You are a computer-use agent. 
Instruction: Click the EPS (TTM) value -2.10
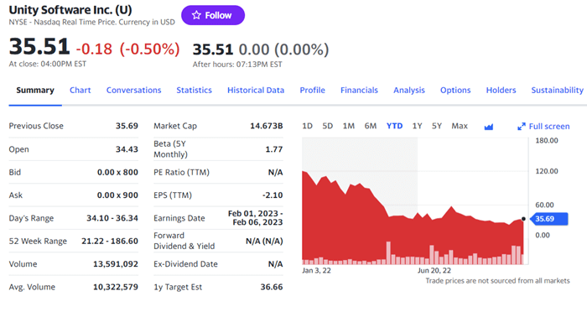tap(273, 195)
